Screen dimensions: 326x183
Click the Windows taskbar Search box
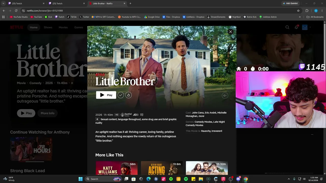click(103, 179)
